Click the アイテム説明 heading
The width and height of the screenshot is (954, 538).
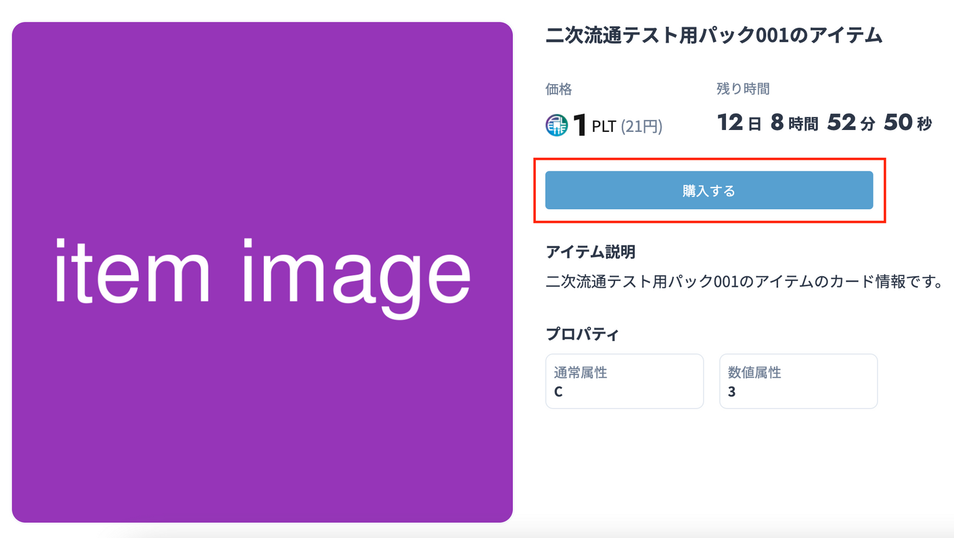tap(590, 252)
